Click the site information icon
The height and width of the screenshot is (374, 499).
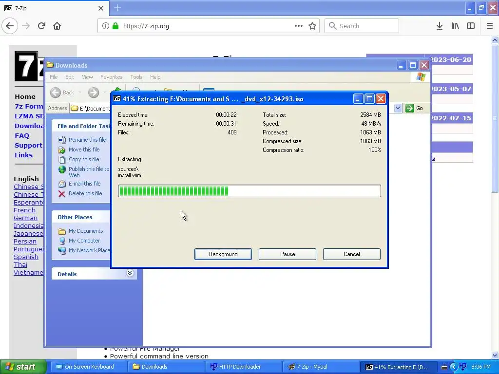tap(106, 26)
